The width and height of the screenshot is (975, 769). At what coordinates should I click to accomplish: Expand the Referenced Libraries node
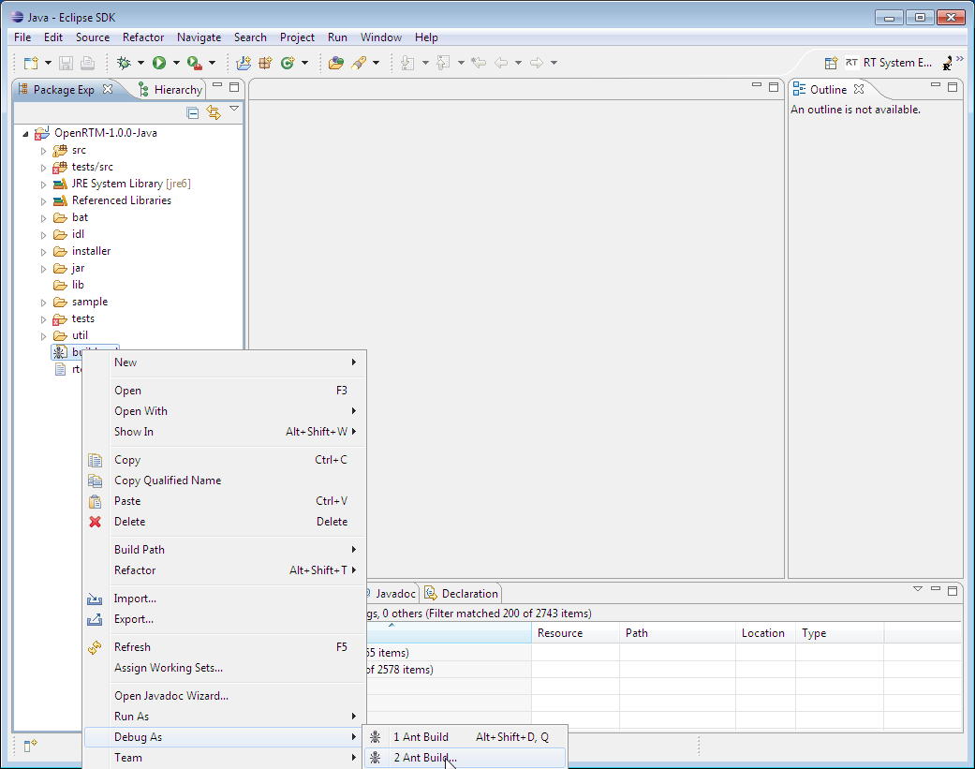pyautogui.click(x=43, y=201)
